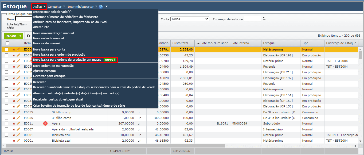Click the Endereço de estoque filter input field
This screenshot has width=364, height=155.
(x=252, y=19)
